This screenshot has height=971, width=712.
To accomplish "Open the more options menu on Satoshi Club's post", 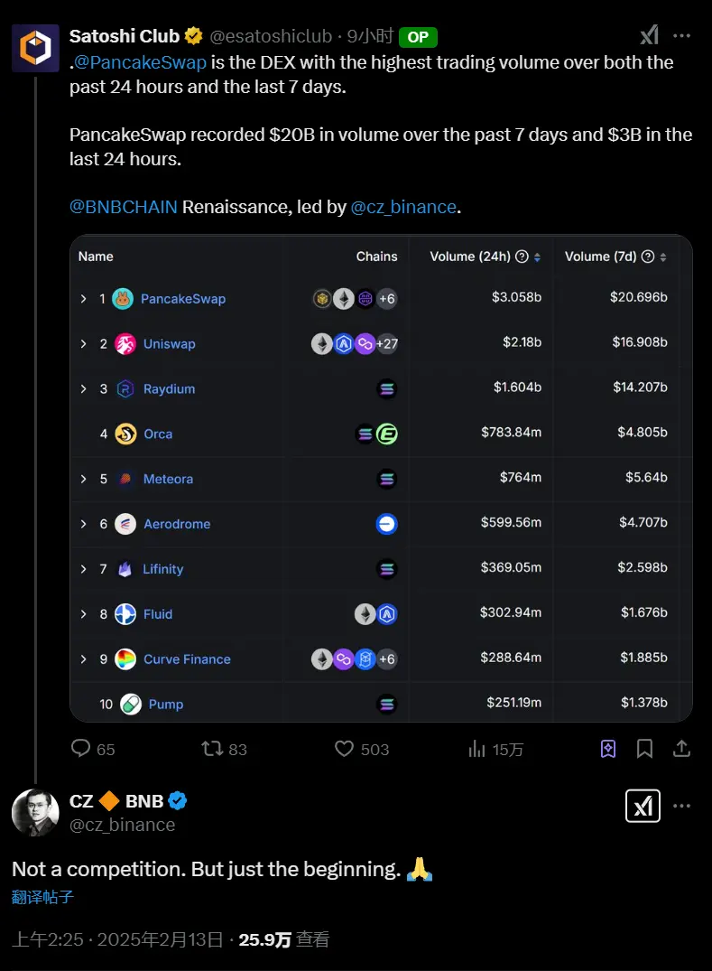I will pos(680,34).
